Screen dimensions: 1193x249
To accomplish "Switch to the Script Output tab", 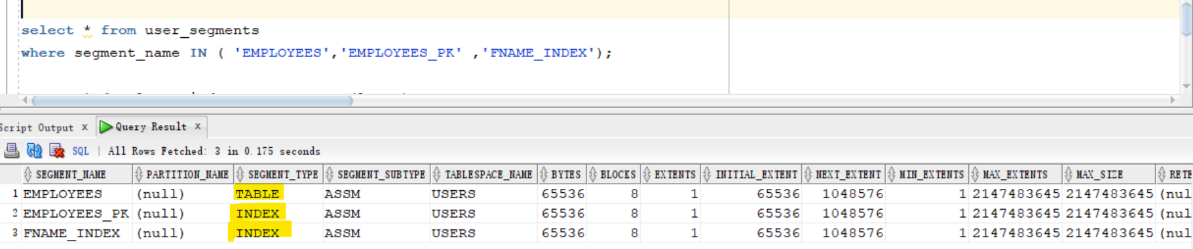I will pos(37,127).
